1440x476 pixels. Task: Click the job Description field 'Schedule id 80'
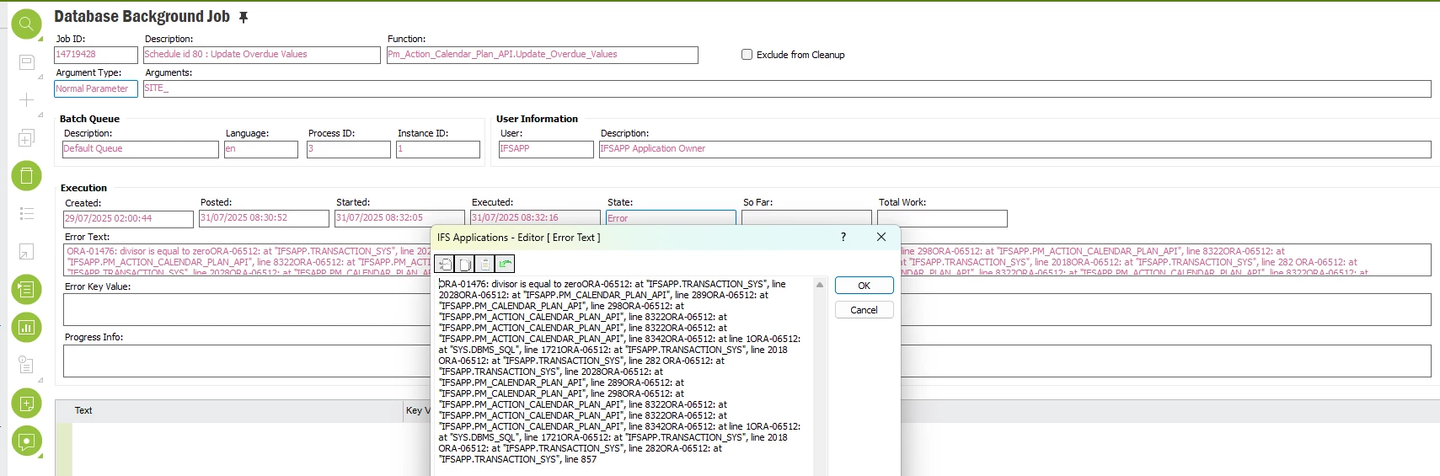click(261, 55)
